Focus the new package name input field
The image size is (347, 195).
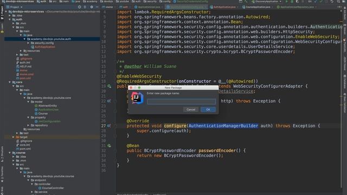[181, 101]
